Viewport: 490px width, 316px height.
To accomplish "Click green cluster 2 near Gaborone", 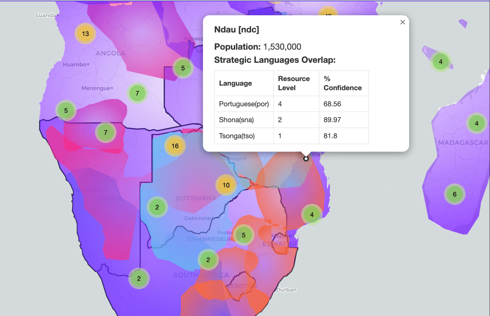I will 157,207.
